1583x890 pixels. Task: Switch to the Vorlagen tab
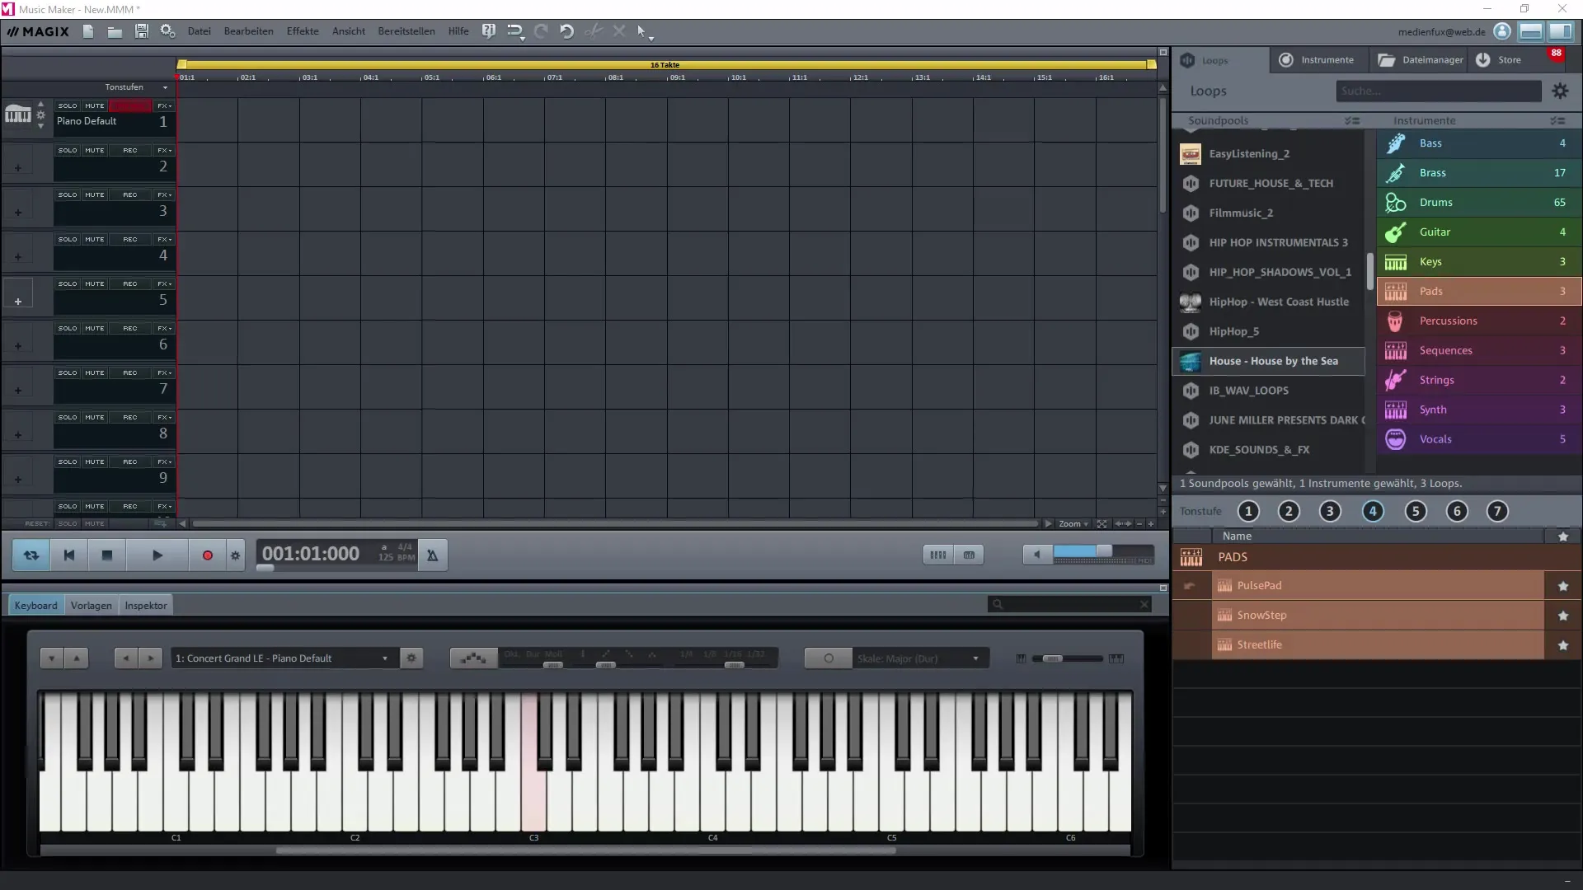91,605
